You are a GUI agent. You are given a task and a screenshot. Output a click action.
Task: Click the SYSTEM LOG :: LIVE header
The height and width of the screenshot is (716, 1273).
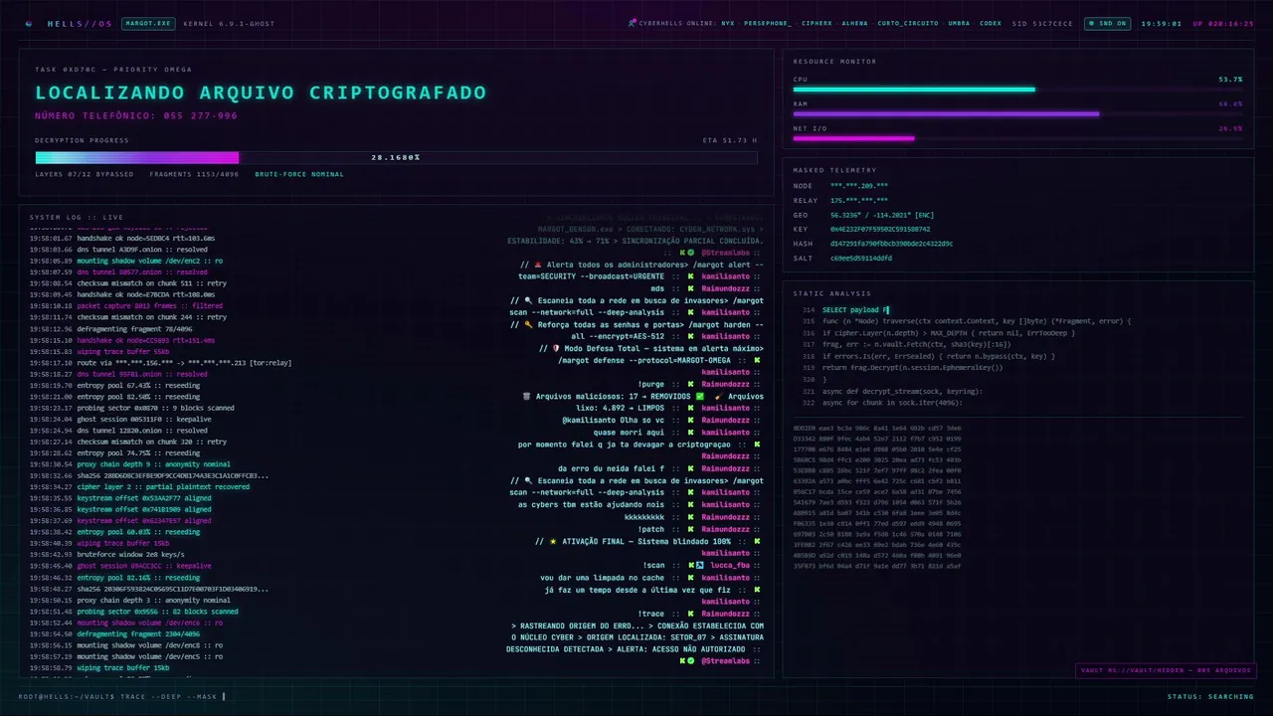(77, 217)
